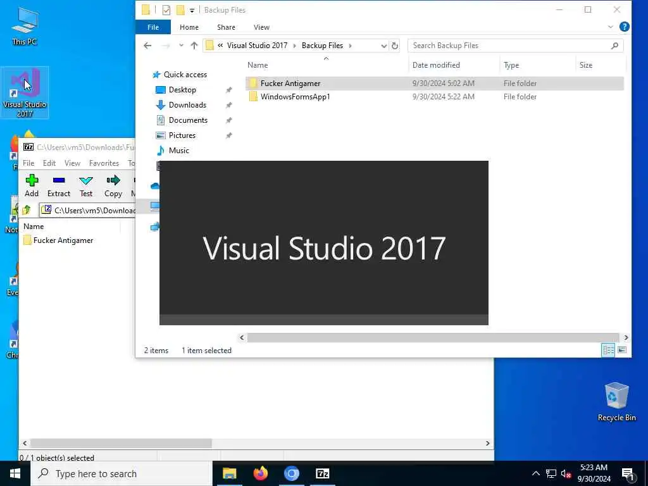The width and height of the screenshot is (648, 486).
Task: Open the 7-Zip Favorites menu
Action: 104,163
